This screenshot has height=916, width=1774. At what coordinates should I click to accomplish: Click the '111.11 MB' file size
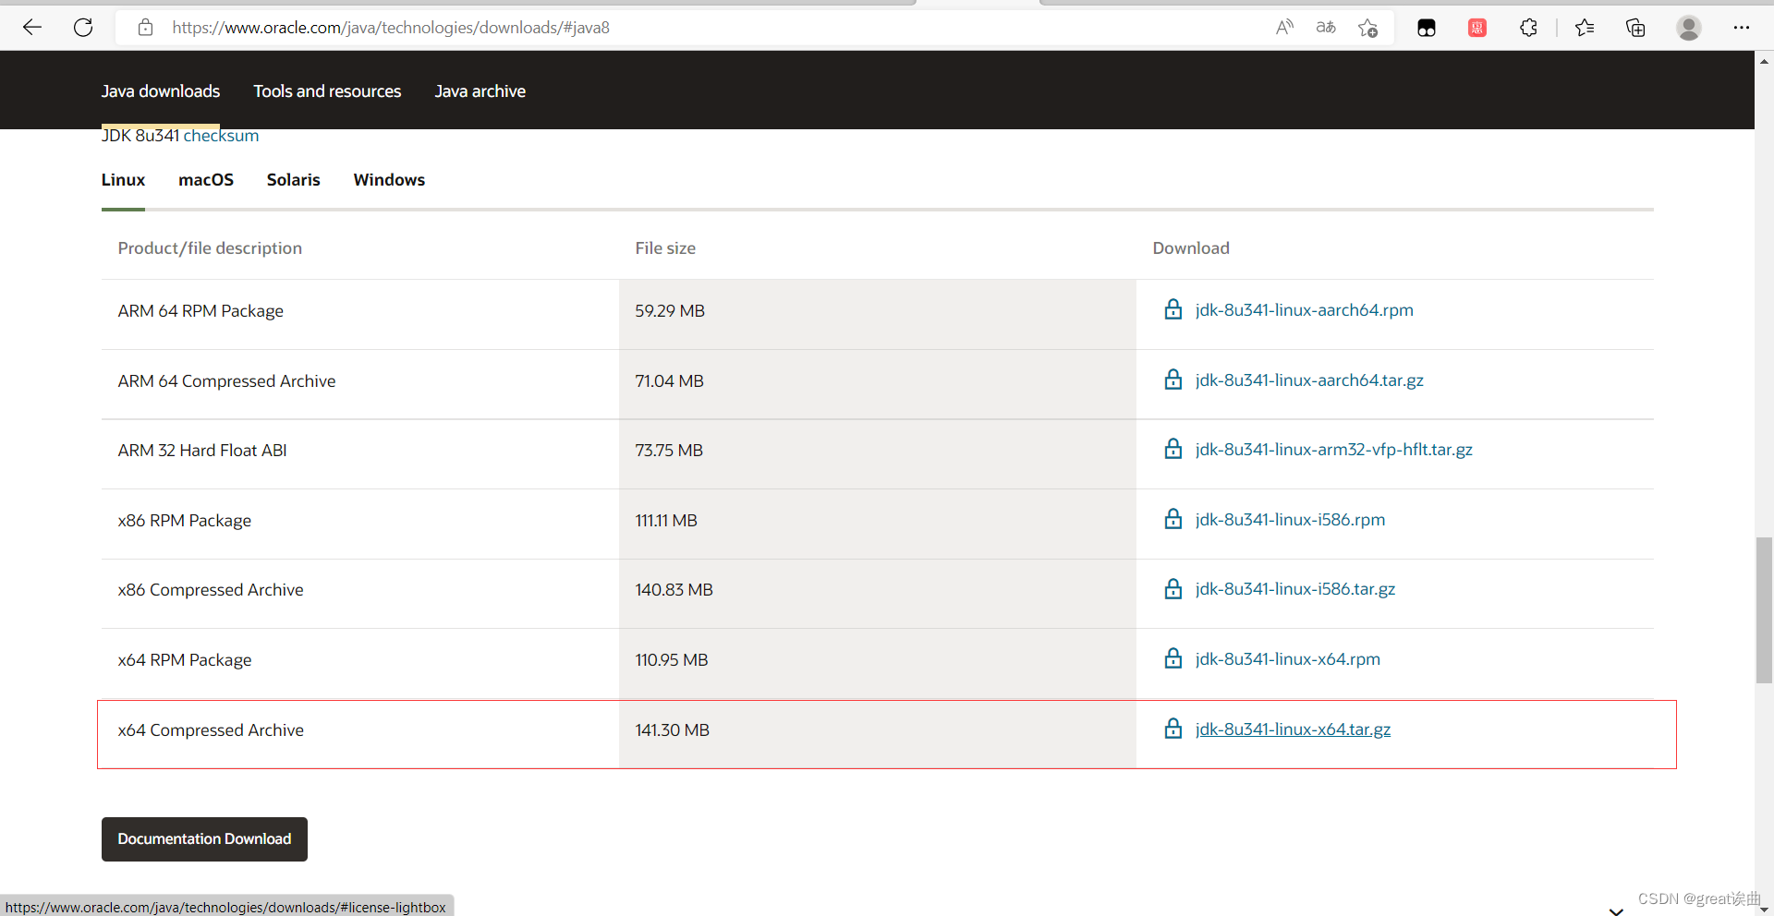666,521
